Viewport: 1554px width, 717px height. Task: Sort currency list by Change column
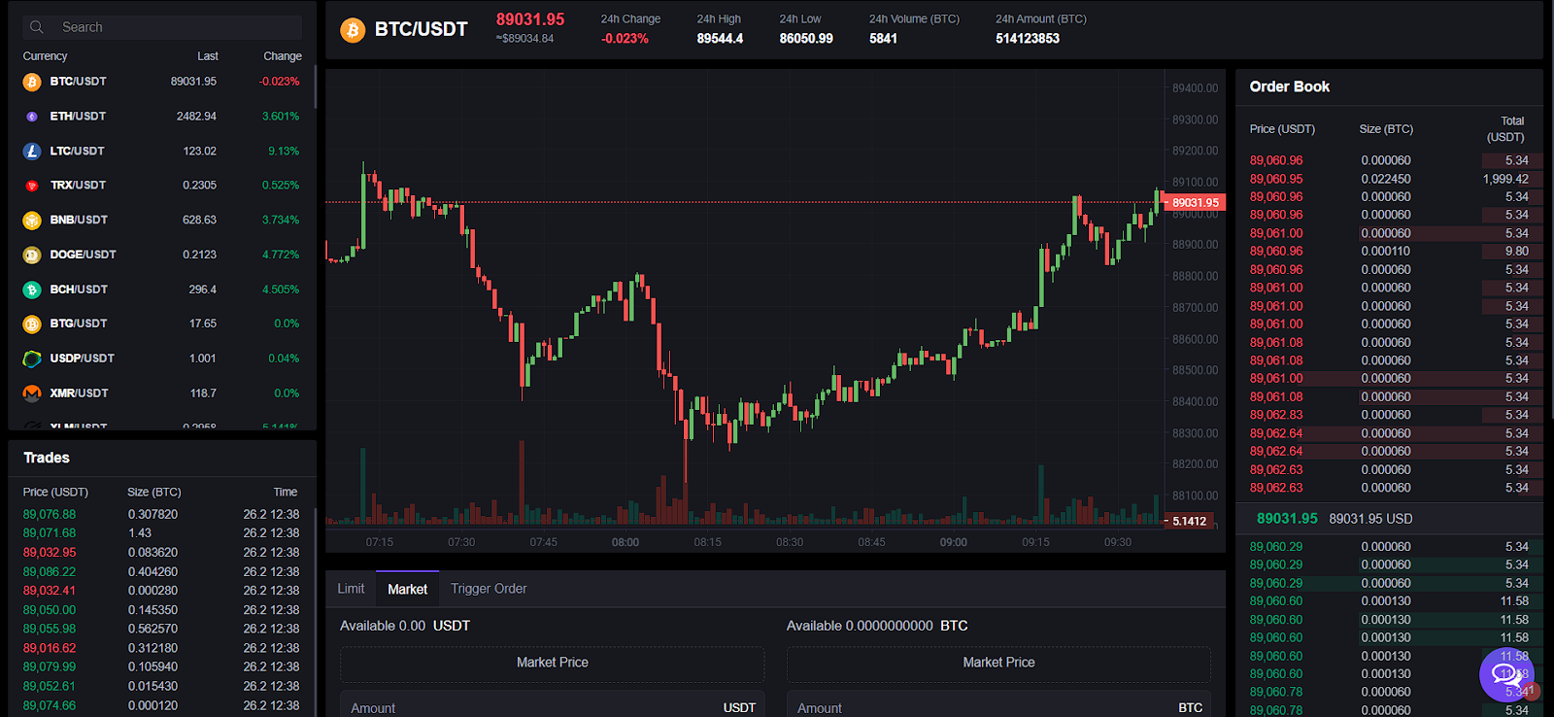pyautogui.click(x=283, y=56)
